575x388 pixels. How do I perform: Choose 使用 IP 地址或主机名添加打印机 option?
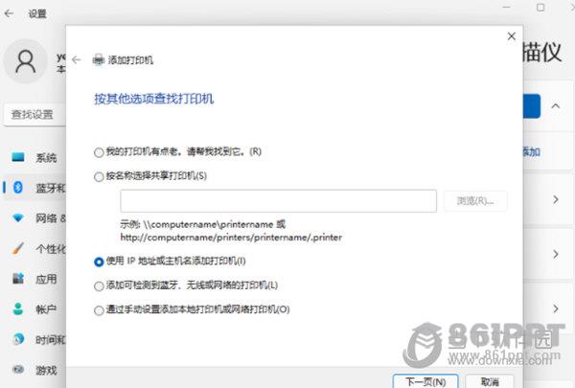pos(100,261)
